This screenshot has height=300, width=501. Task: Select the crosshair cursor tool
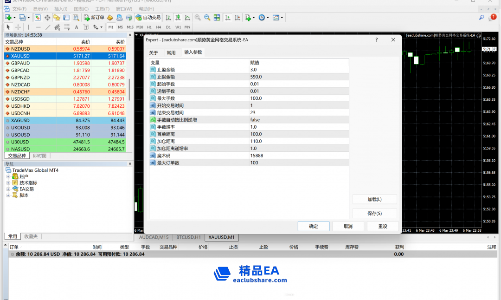(x=18, y=27)
